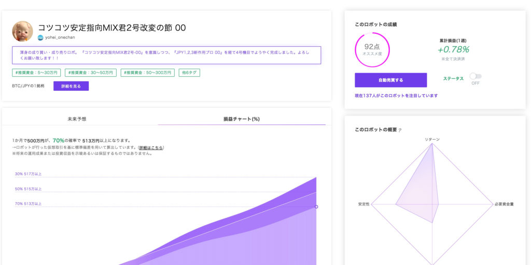Click the 自動売買する button
Image resolution: width=531 pixels, height=265 pixels.
391,80
